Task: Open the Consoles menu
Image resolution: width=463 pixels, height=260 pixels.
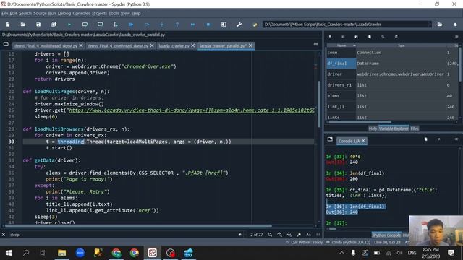Action: point(81,13)
